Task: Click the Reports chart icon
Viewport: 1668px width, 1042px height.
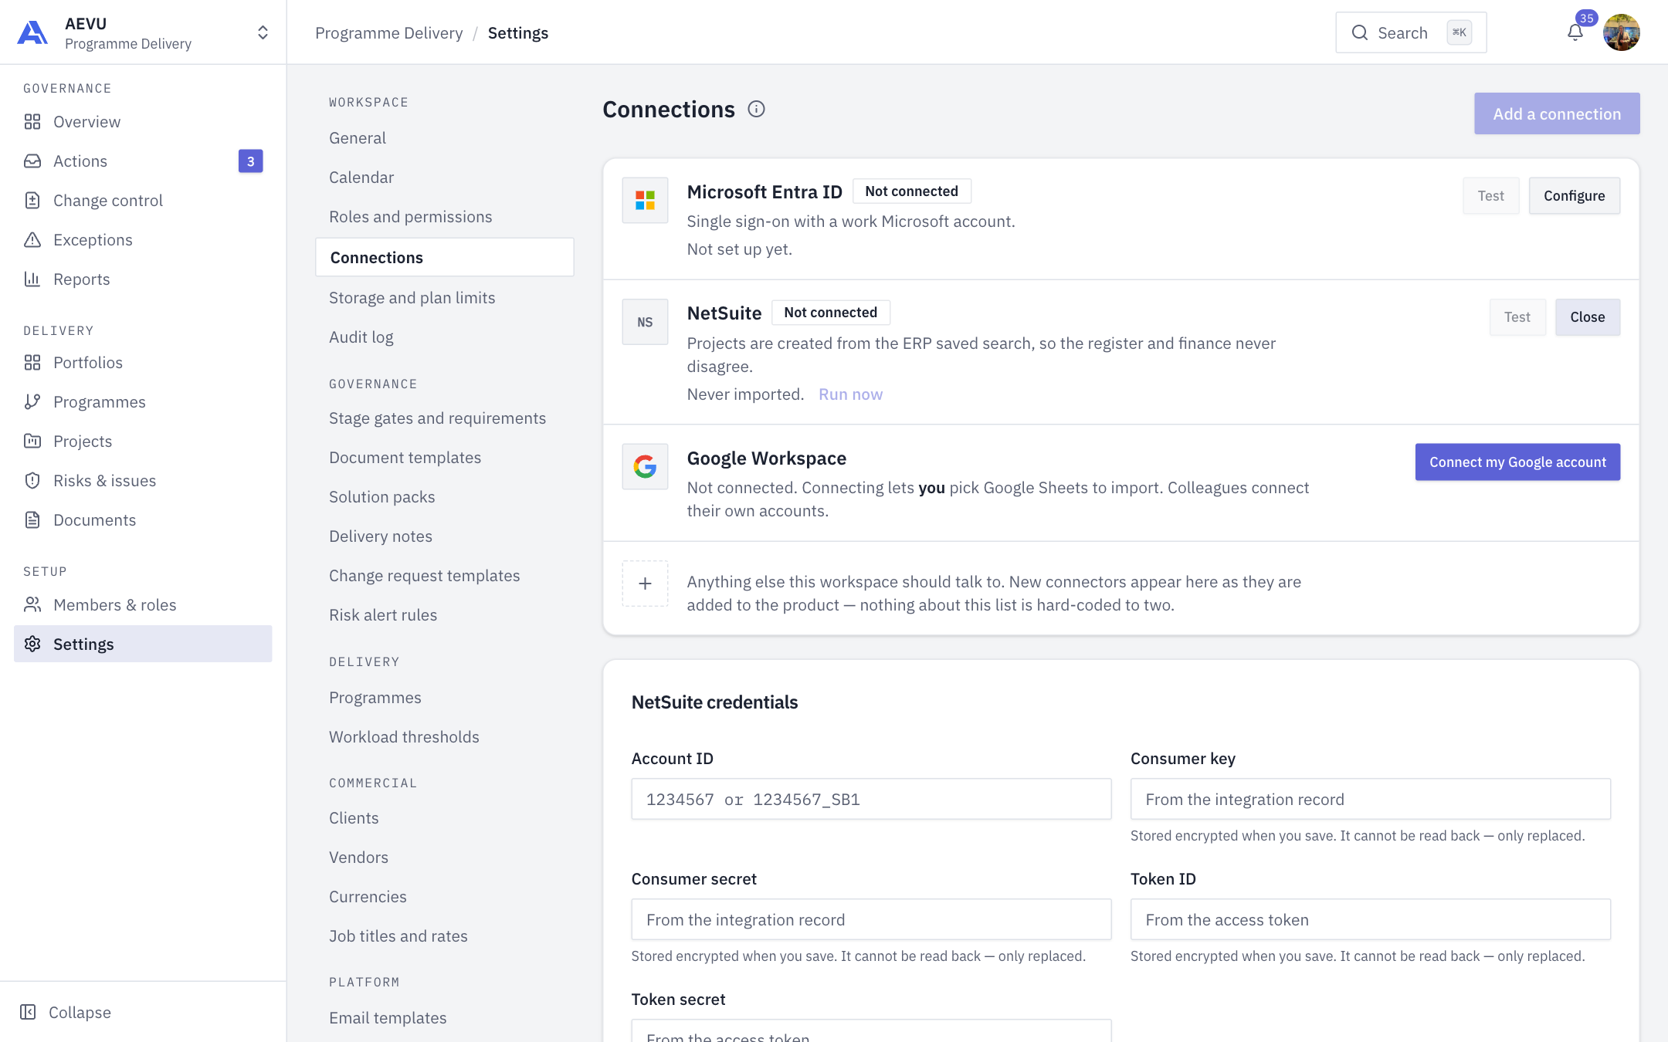Action: [x=32, y=279]
